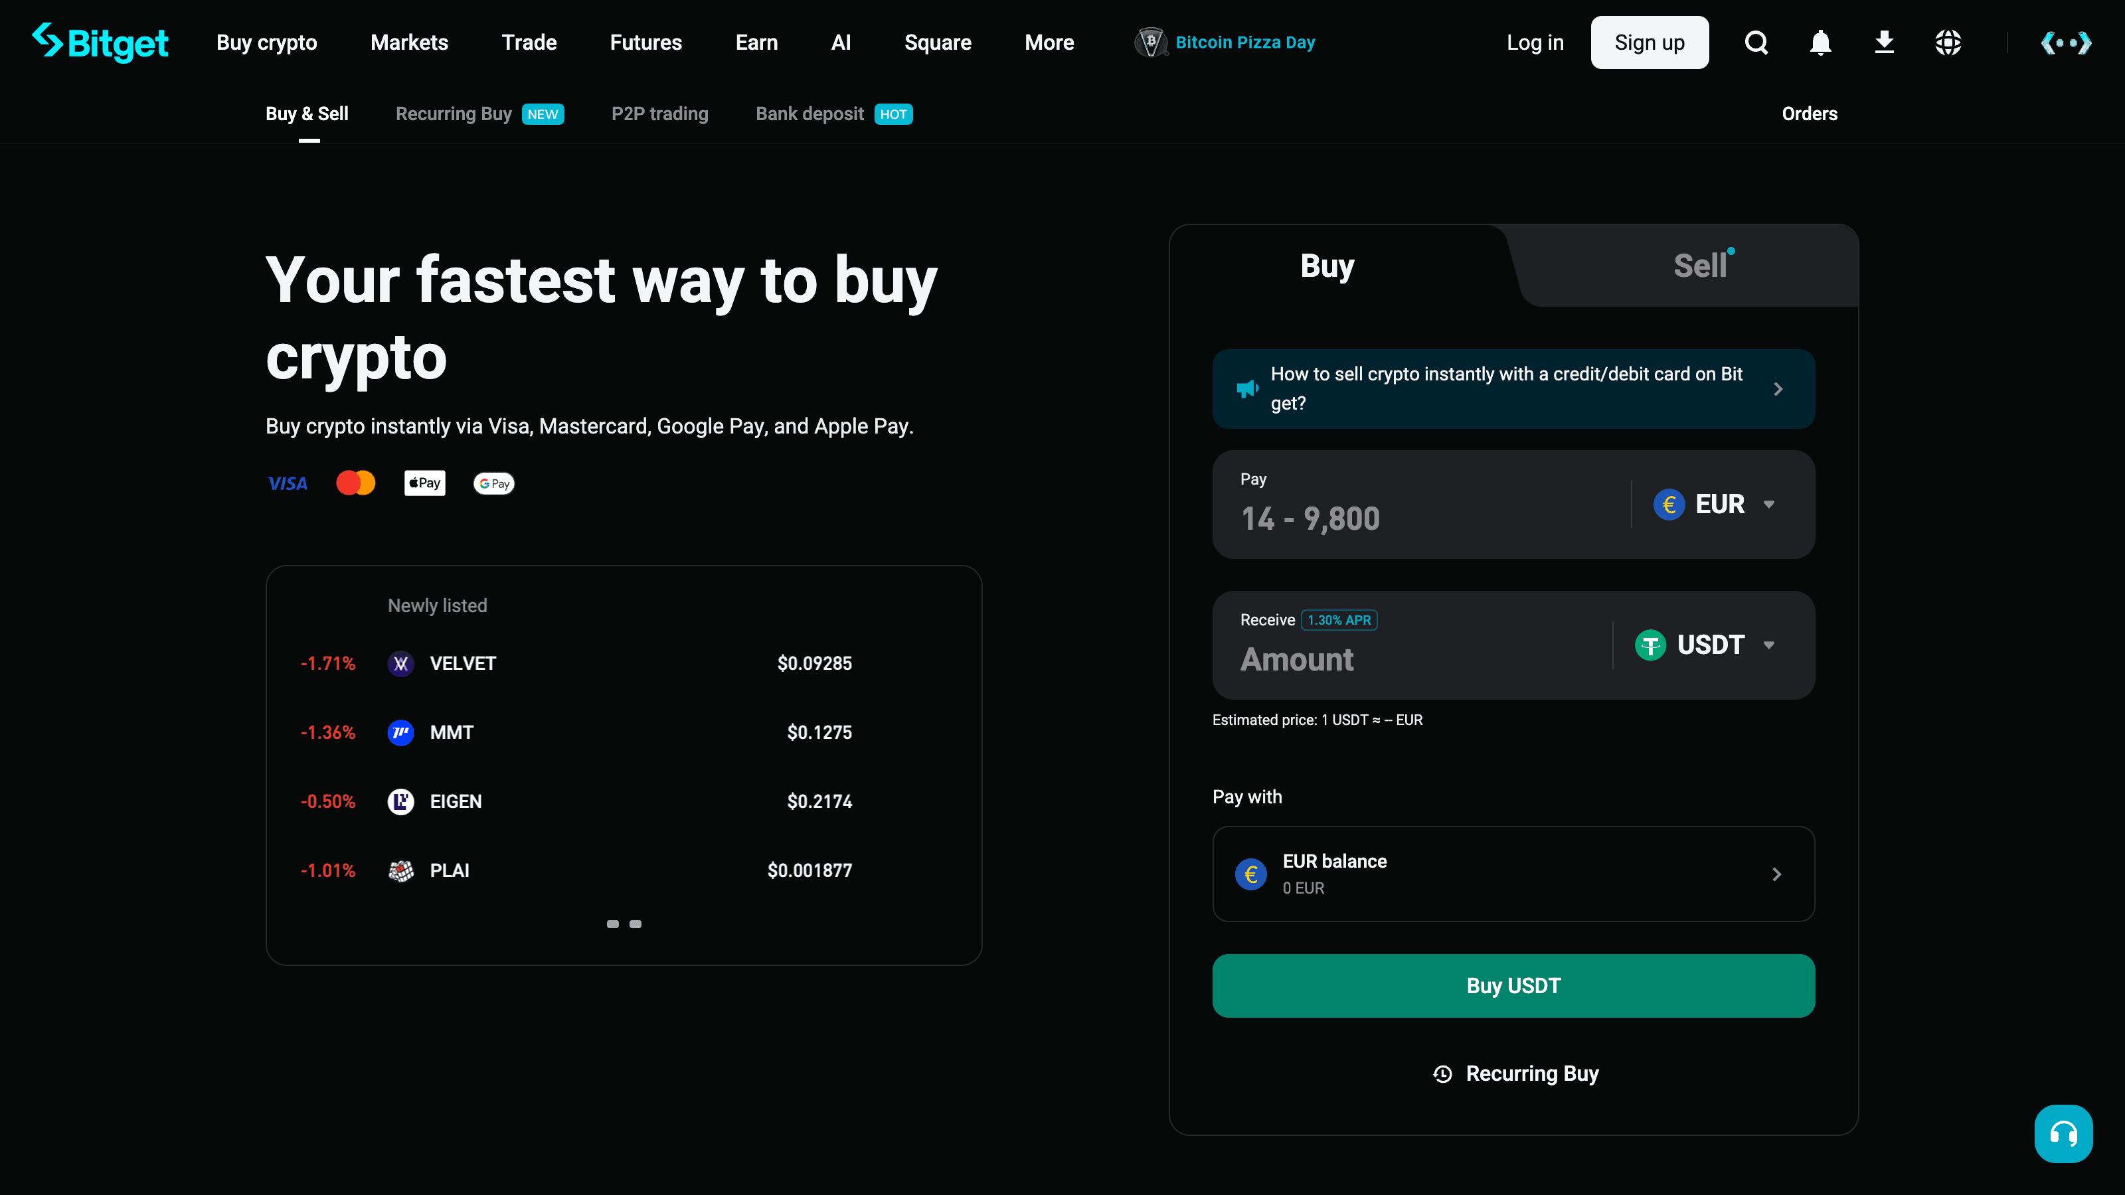Switch to the Buy & Sell tab
The image size is (2125, 1195).
[x=307, y=114]
